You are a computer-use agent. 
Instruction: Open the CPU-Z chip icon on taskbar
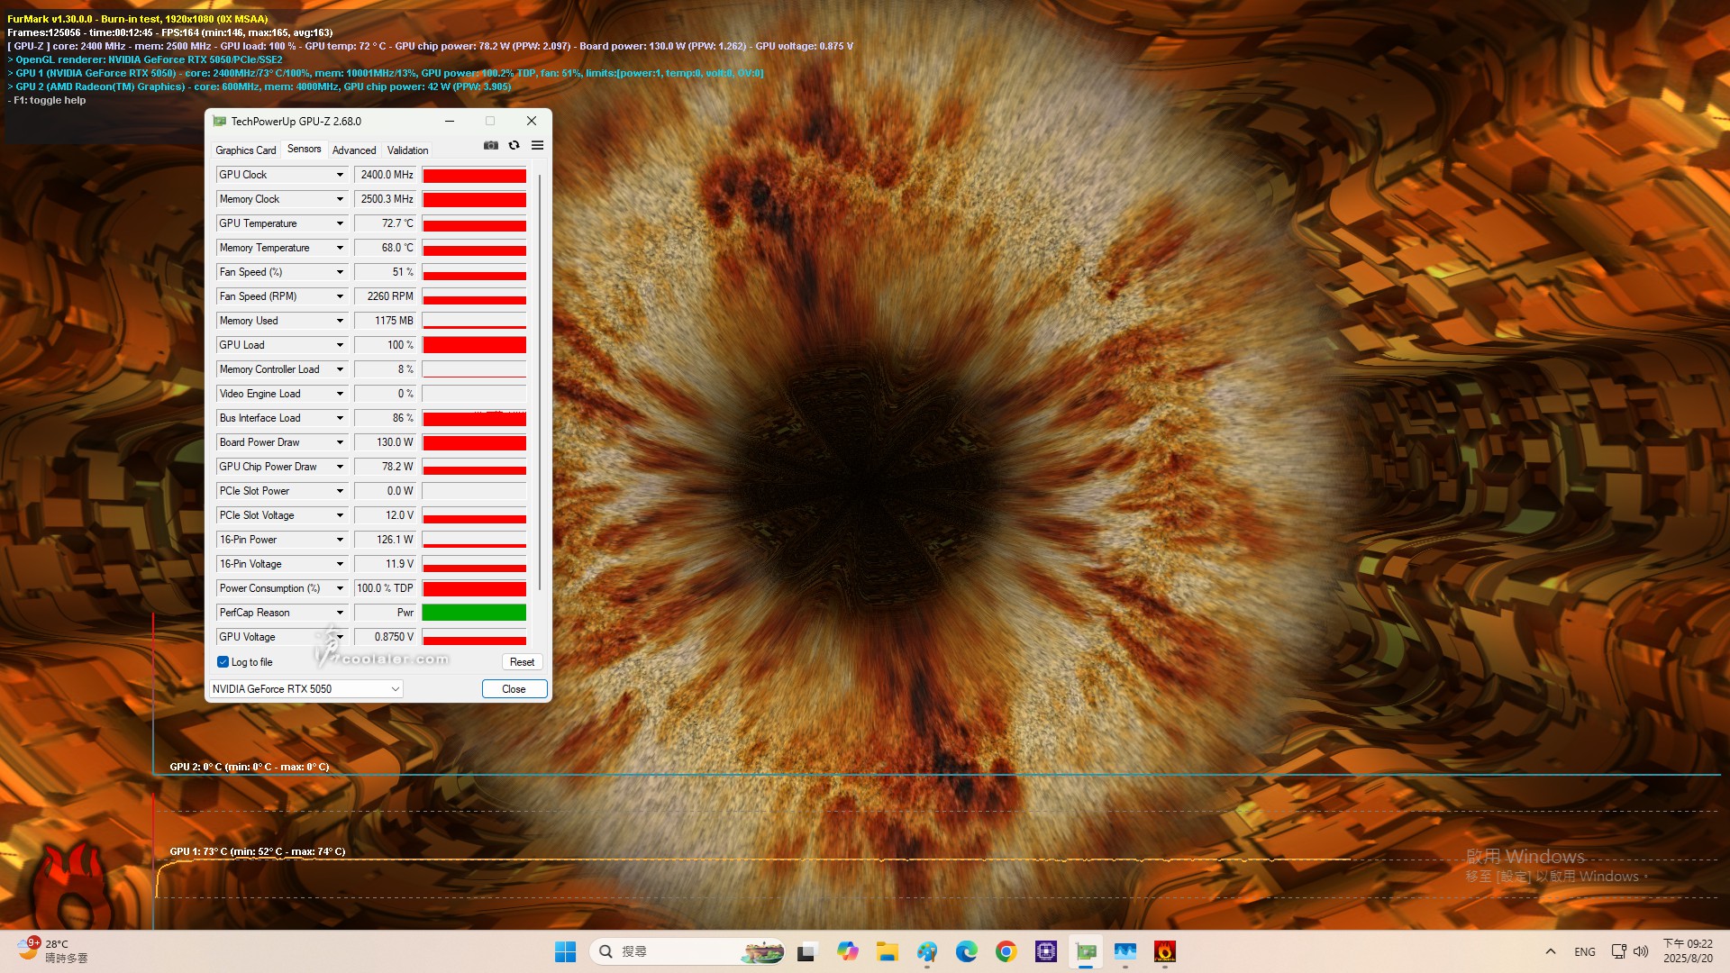pyautogui.click(x=1046, y=951)
